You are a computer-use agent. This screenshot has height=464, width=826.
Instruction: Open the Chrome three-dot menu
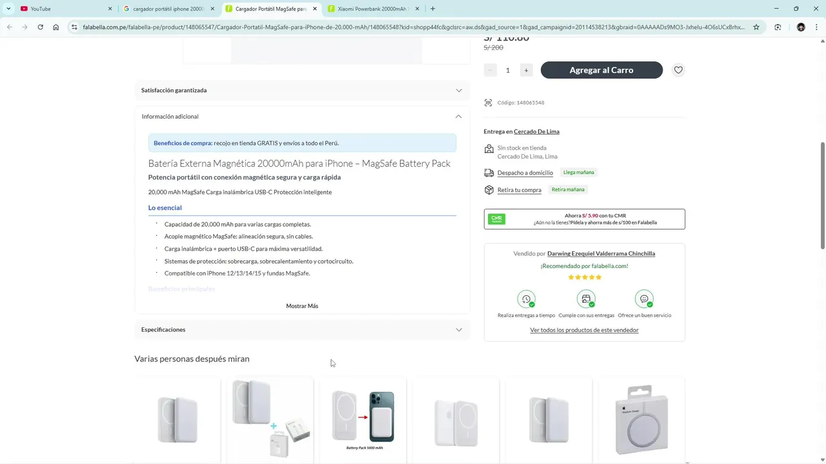817,27
